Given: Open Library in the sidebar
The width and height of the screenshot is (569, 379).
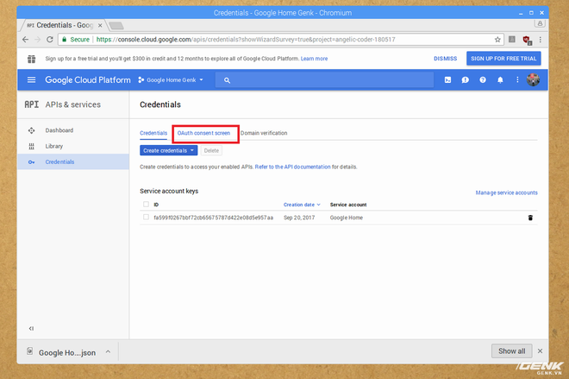Looking at the screenshot, I should coord(54,146).
